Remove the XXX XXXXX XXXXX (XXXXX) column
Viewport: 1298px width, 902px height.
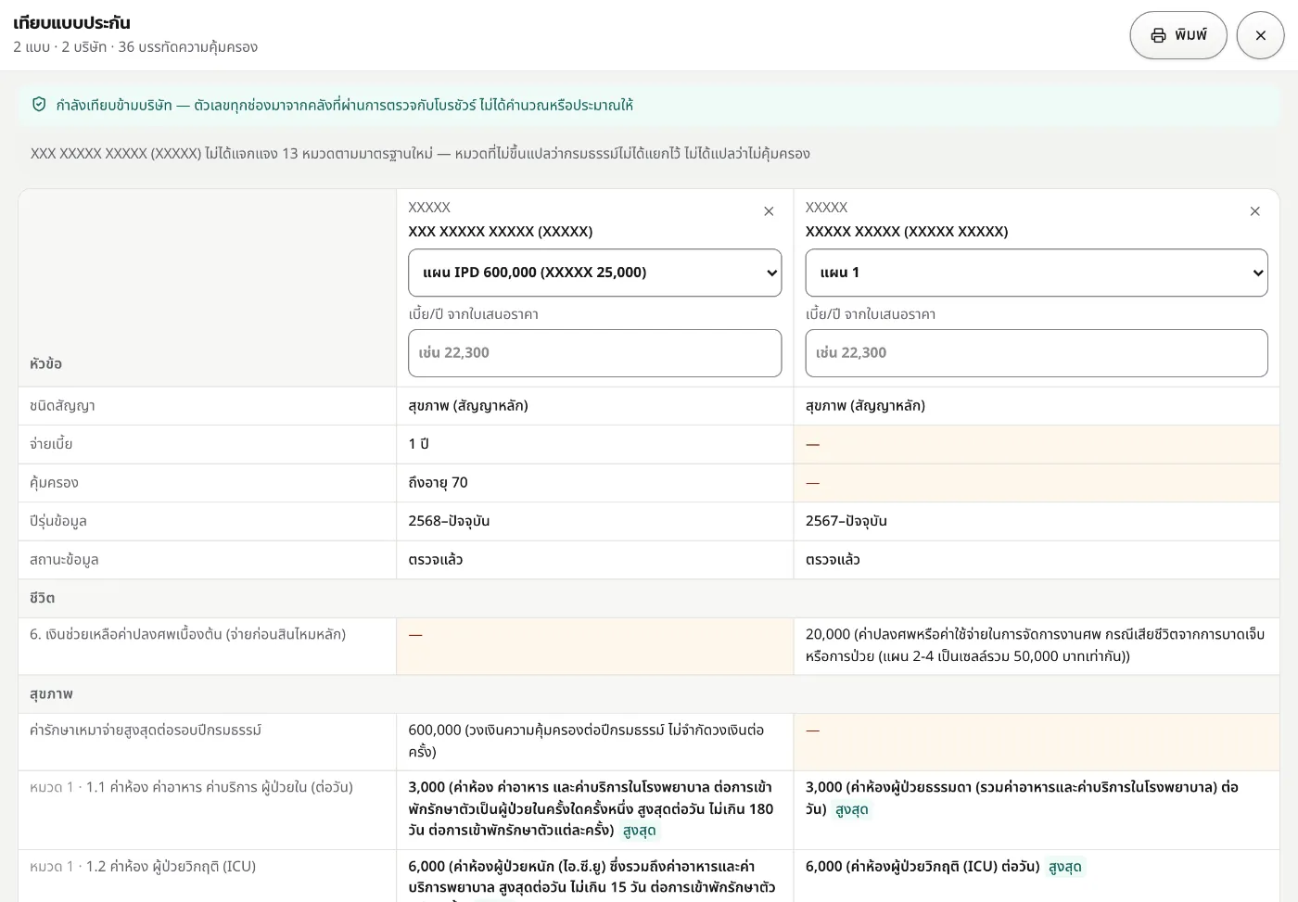(x=769, y=211)
